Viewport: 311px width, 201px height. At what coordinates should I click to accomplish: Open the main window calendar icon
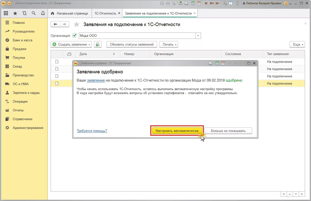coord(199,3)
